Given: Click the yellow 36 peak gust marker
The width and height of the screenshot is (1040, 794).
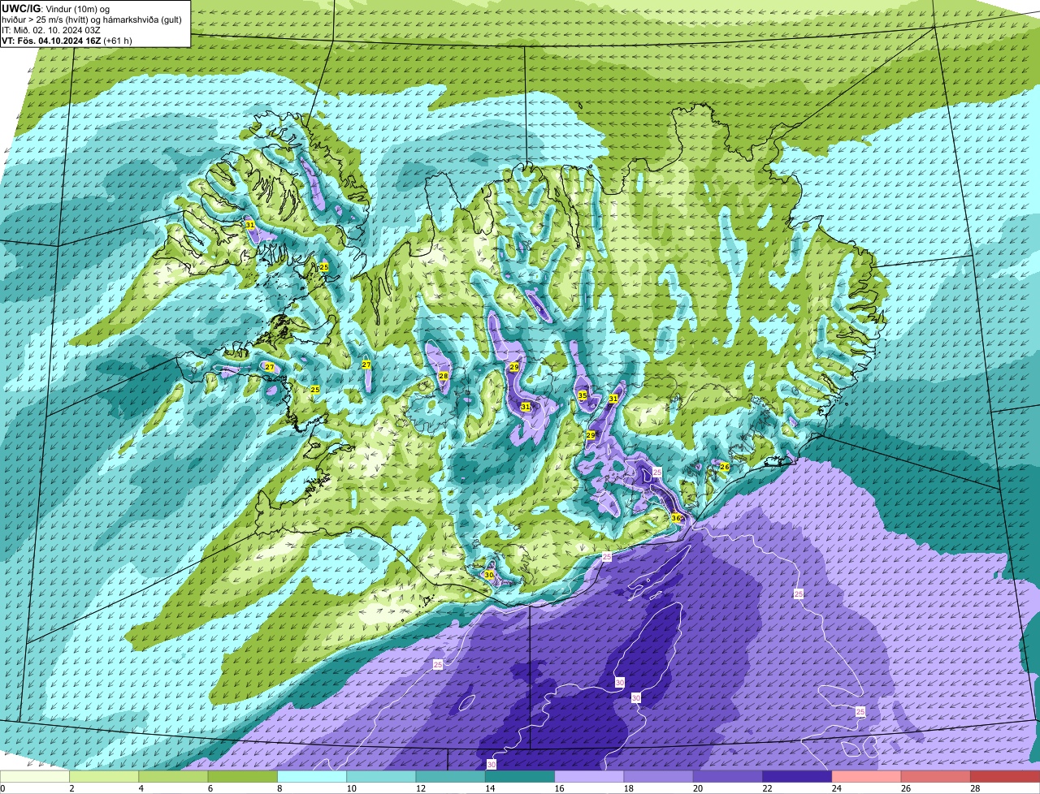Looking at the screenshot, I should pyautogui.click(x=676, y=518).
